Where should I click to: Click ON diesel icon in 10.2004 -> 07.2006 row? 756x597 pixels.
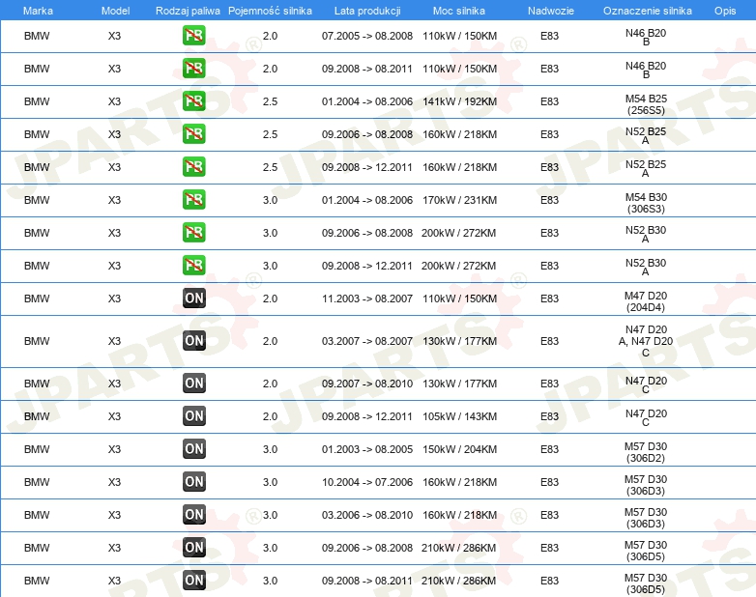(194, 481)
